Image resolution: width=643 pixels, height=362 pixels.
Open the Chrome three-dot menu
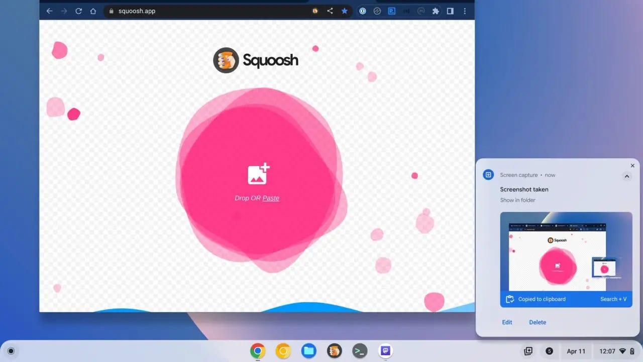(x=465, y=11)
